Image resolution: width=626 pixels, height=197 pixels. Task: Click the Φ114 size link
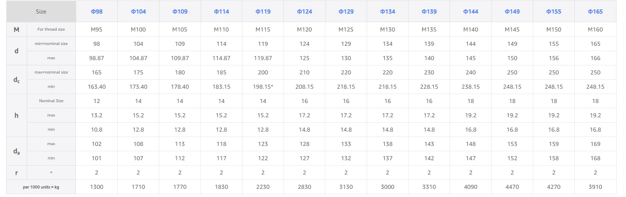tap(222, 11)
